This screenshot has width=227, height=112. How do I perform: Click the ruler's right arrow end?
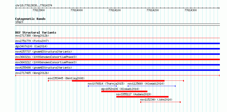(x=219, y=8)
